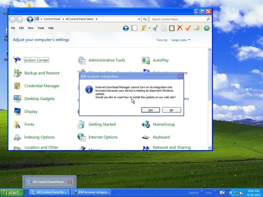Open the folder options toolbar icon
The width and height of the screenshot is (263, 197).
point(144,28)
